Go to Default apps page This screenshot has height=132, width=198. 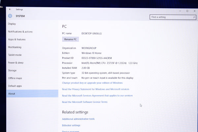[15, 86]
